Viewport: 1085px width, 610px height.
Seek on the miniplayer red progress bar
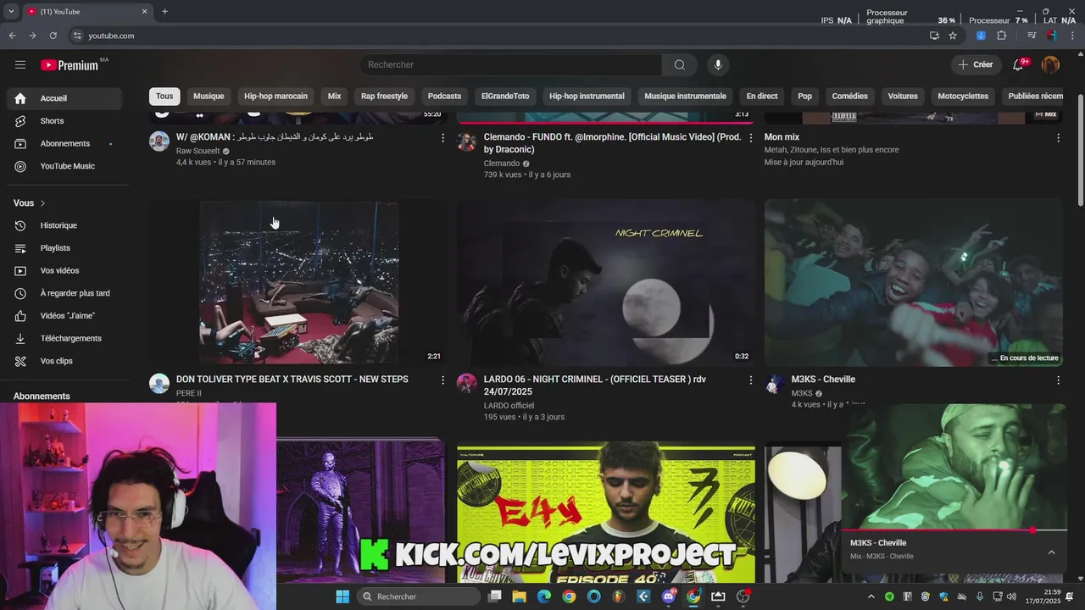[x=954, y=530]
